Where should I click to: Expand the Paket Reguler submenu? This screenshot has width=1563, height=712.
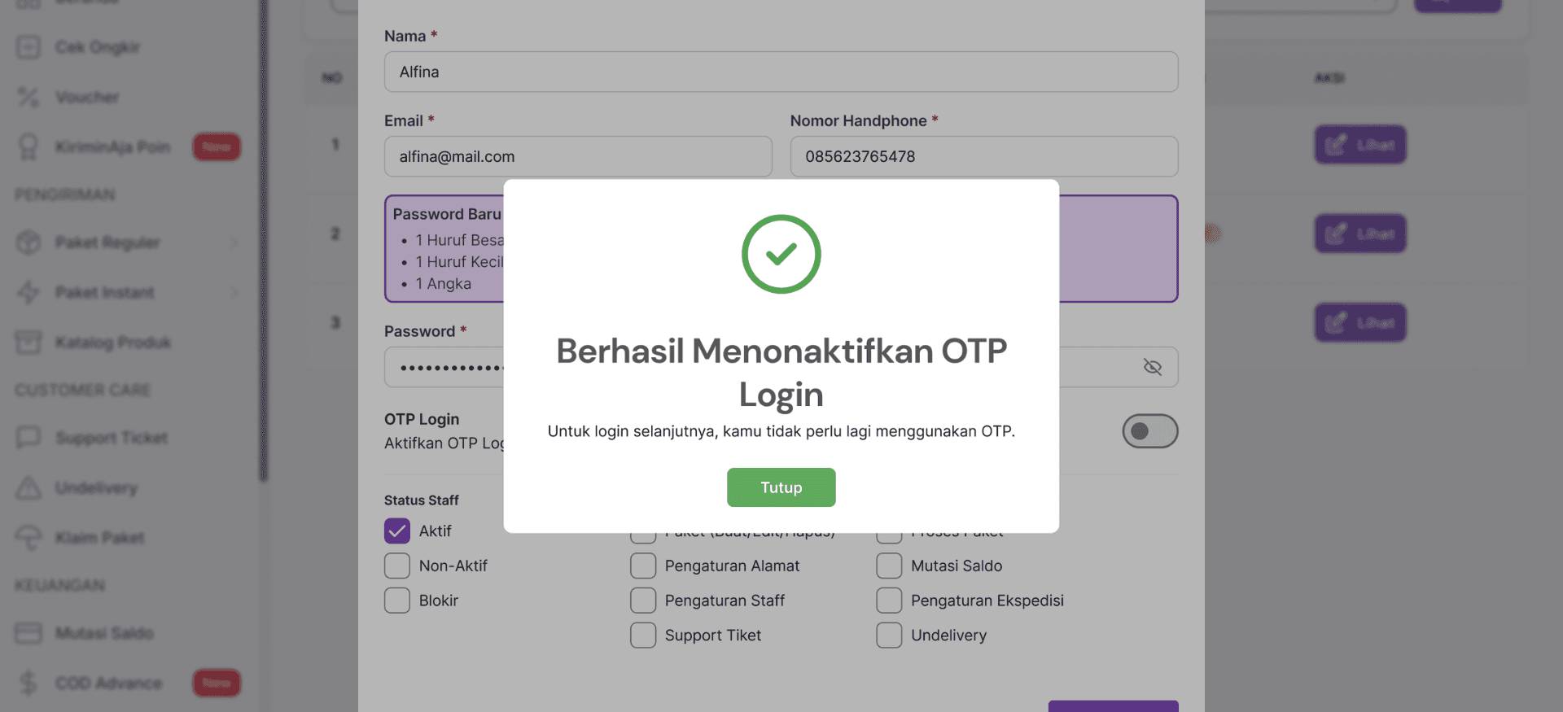tap(234, 242)
